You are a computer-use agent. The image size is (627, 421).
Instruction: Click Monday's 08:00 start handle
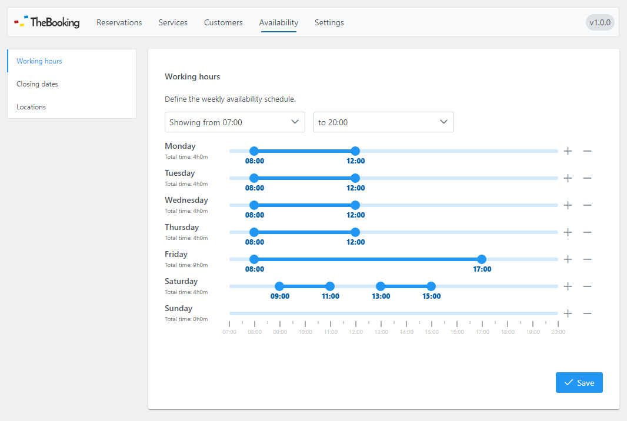(x=254, y=151)
